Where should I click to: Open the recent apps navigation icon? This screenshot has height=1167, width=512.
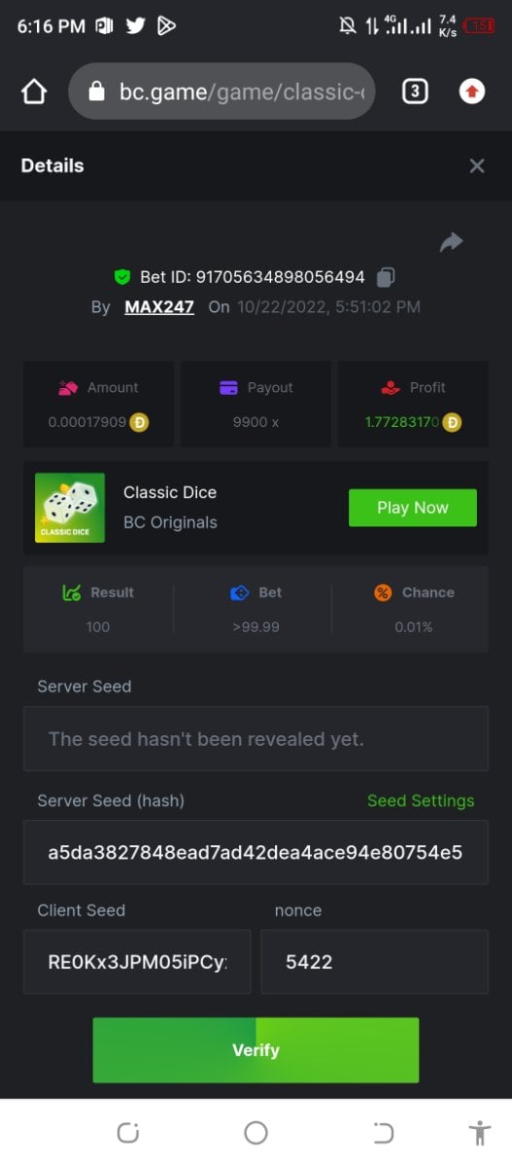pos(128,1132)
